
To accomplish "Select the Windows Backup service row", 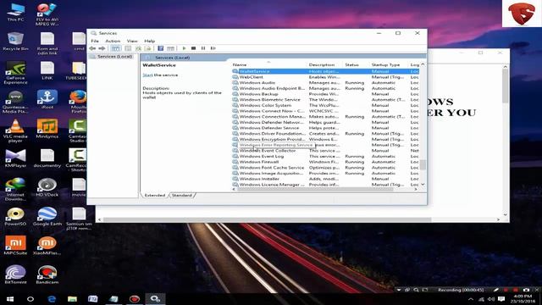I will (x=325, y=94).
